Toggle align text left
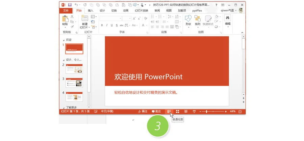The image size is (304, 141). [152, 27]
